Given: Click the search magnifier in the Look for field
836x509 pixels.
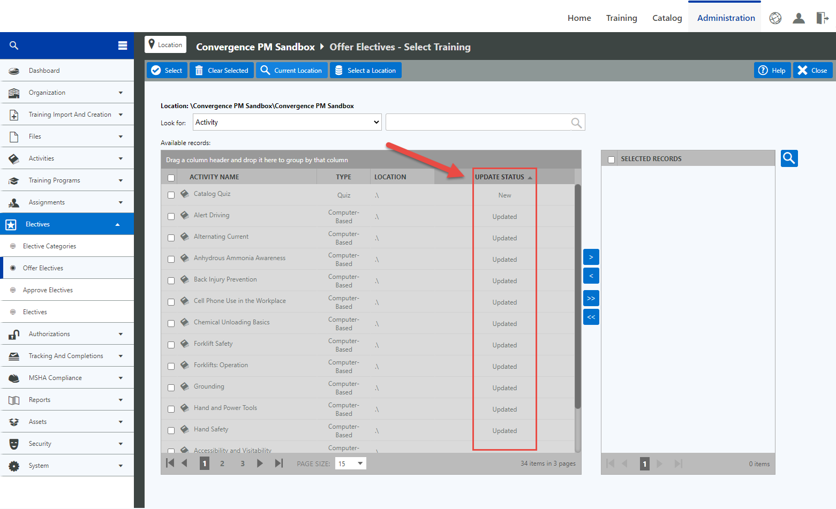Looking at the screenshot, I should 576,123.
